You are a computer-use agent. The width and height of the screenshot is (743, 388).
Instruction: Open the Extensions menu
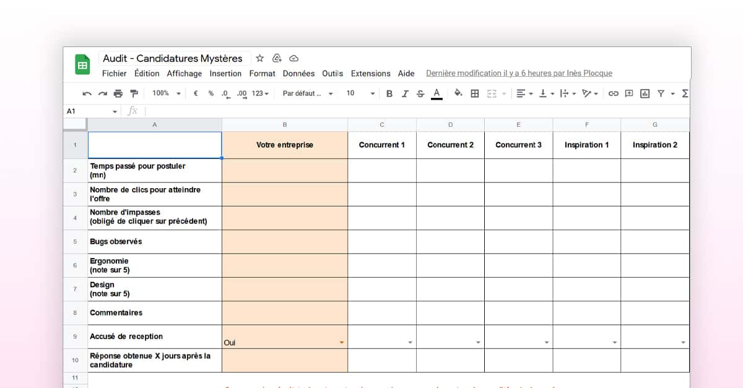pos(370,73)
